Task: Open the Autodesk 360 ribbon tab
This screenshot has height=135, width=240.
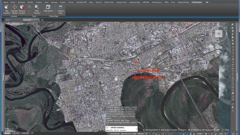Action: point(81,2)
